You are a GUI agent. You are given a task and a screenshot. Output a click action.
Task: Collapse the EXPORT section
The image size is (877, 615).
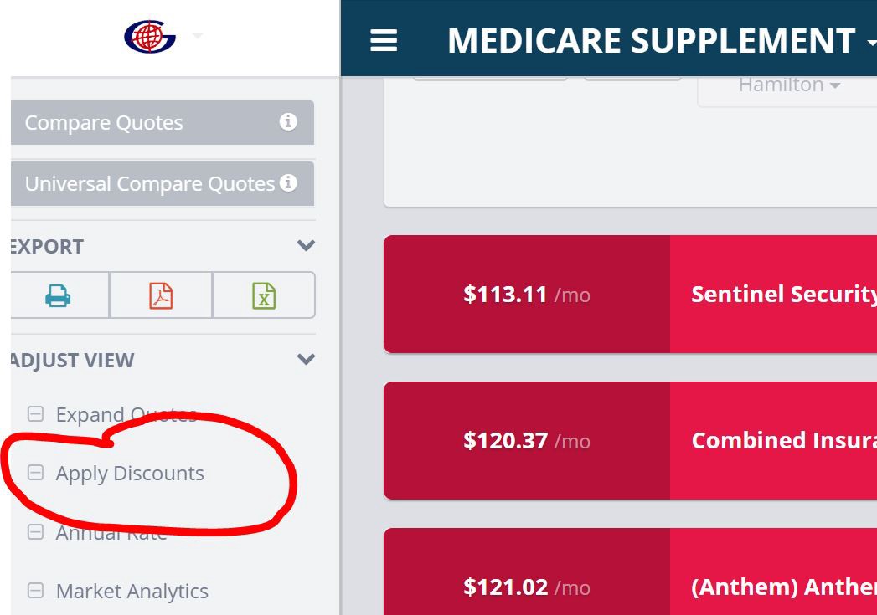point(305,246)
